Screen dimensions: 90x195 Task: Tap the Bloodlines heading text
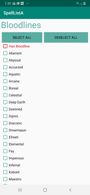(x=21, y=25)
